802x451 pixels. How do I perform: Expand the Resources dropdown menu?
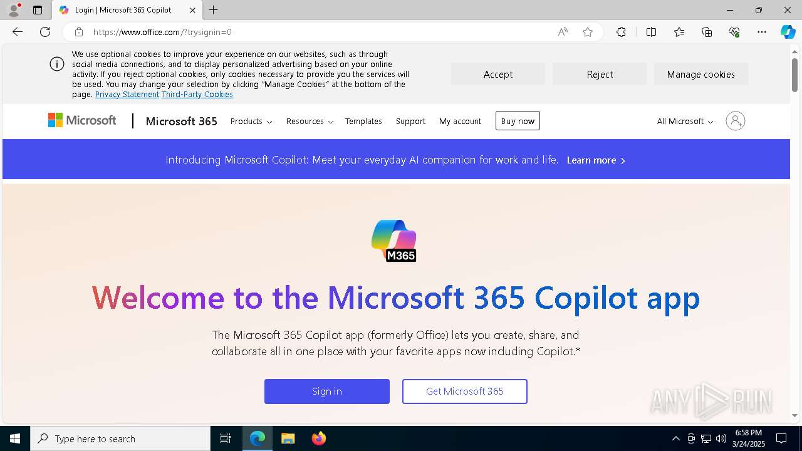[x=310, y=121]
